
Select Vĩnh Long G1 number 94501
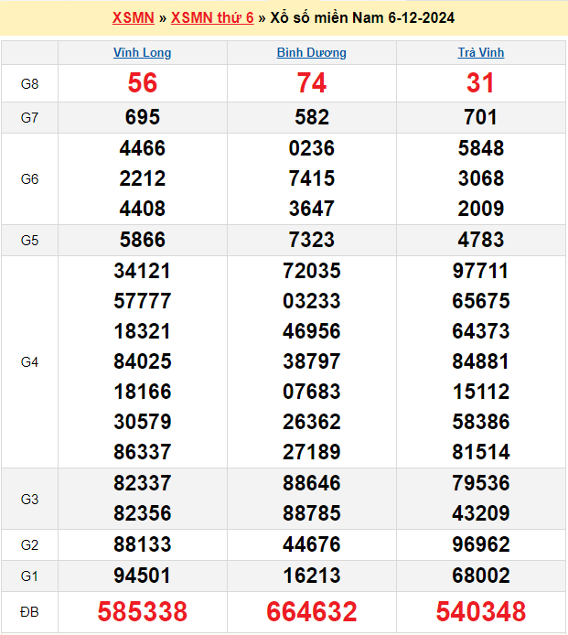tap(143, 576)
